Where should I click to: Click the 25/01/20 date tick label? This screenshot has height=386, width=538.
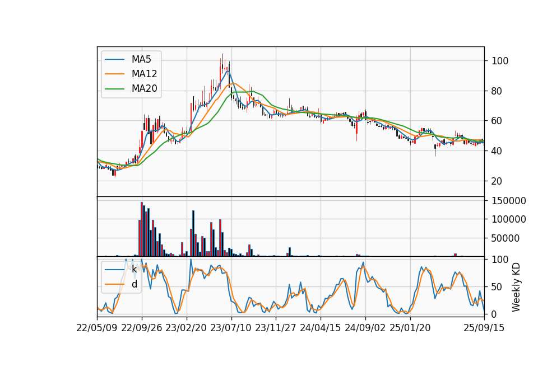tap(410, 328)
